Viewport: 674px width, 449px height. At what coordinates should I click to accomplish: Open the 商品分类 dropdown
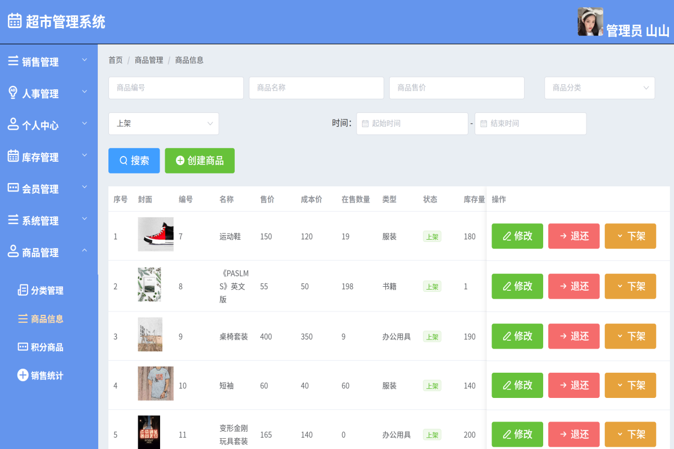pos(599,88)
